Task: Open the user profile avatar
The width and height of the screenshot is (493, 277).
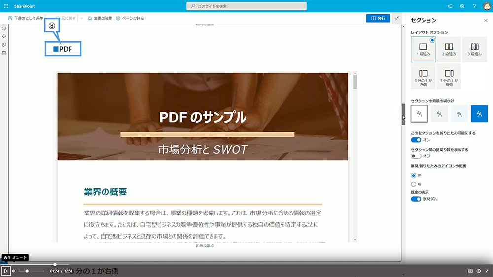Action: (x=487, y=6)
